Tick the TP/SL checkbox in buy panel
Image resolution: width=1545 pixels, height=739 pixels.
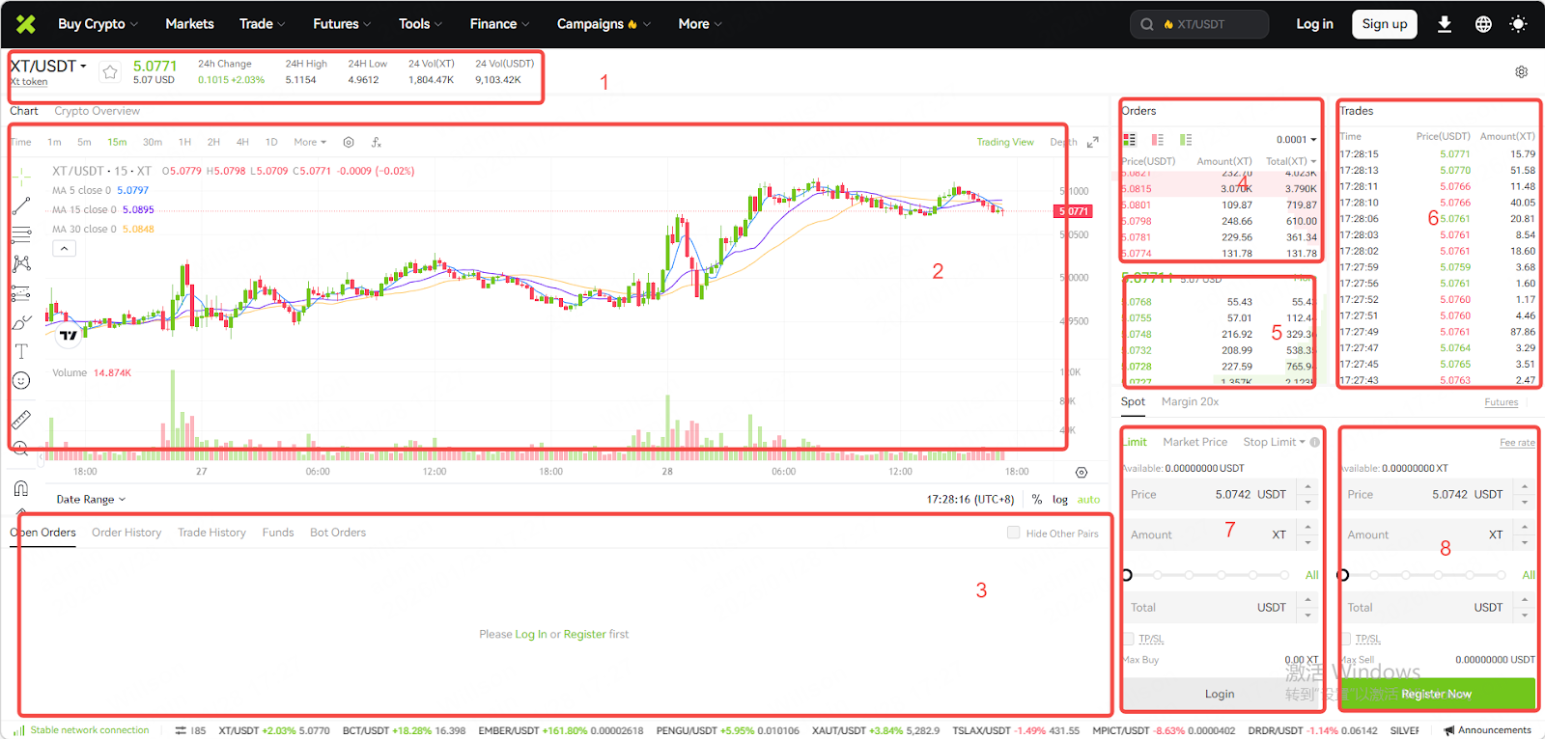coord(1129,639)
